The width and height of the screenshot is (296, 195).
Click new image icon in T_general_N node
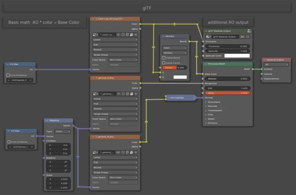coord(127,152)
